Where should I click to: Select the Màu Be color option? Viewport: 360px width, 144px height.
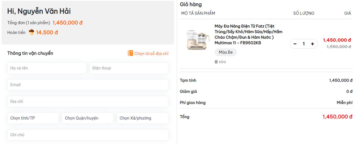(226, 52)
